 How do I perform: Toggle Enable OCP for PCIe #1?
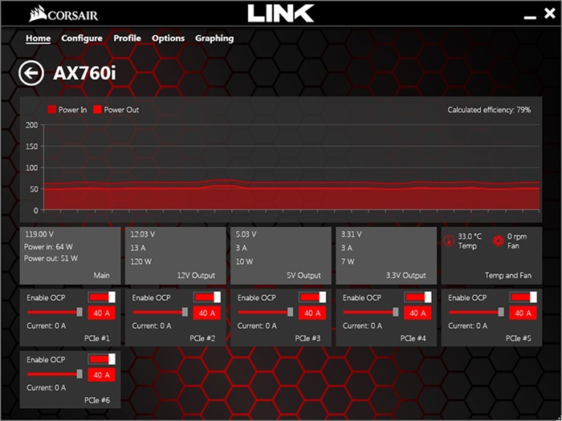pyautogui.click(x=102, y=298)
